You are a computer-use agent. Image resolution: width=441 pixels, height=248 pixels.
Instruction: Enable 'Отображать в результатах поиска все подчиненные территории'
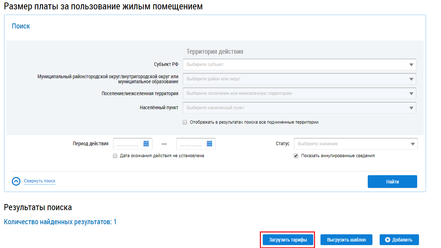185,122
